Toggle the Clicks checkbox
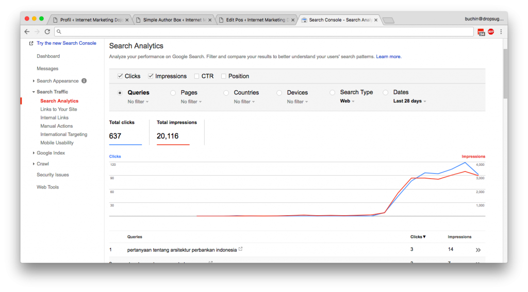 point(120,76)
